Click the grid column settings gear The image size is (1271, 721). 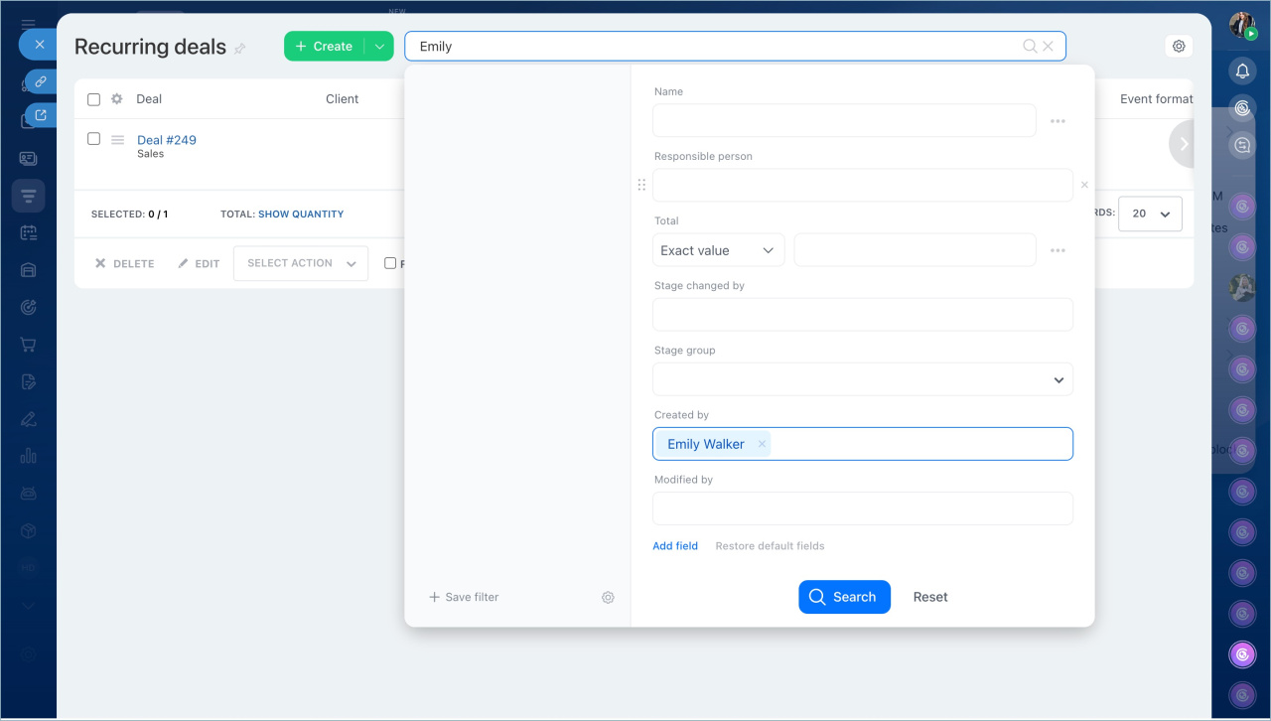click(x=117, y=99)
